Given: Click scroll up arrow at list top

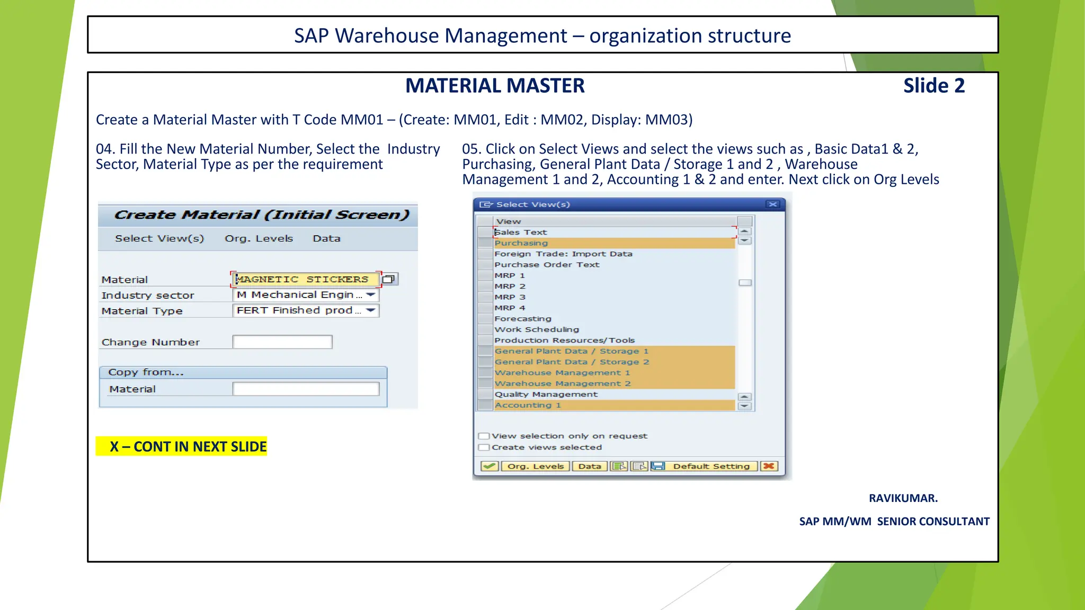Looking at the screenshot, I should pos(744,231).
